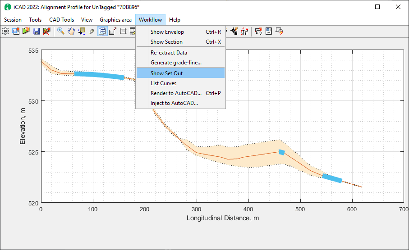Expand the Graphics area menu
Image resolution: width=409 pixels, height=250 pixels.
pos(115,20)
